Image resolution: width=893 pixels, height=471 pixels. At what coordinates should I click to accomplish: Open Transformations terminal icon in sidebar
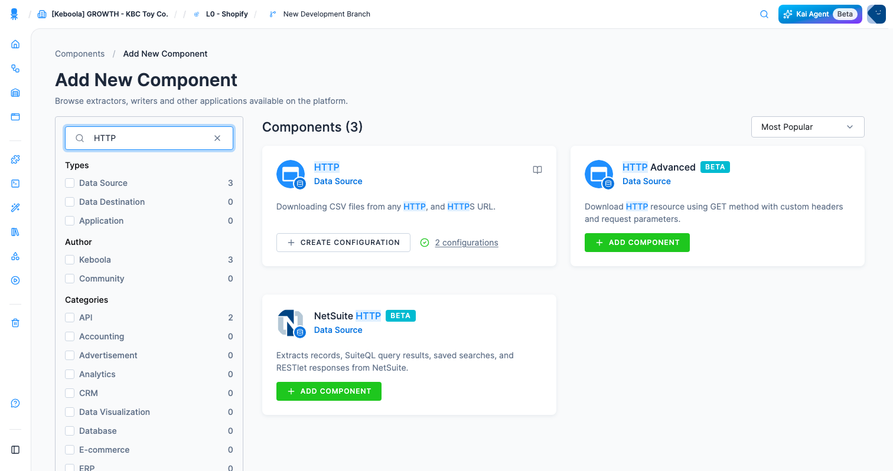pos(15,184)
